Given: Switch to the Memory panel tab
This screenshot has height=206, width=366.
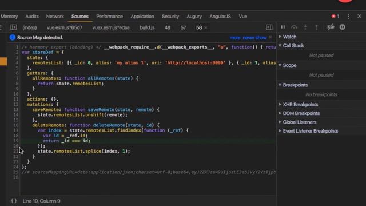Looking at the screenshot, I should pos(9,17).
